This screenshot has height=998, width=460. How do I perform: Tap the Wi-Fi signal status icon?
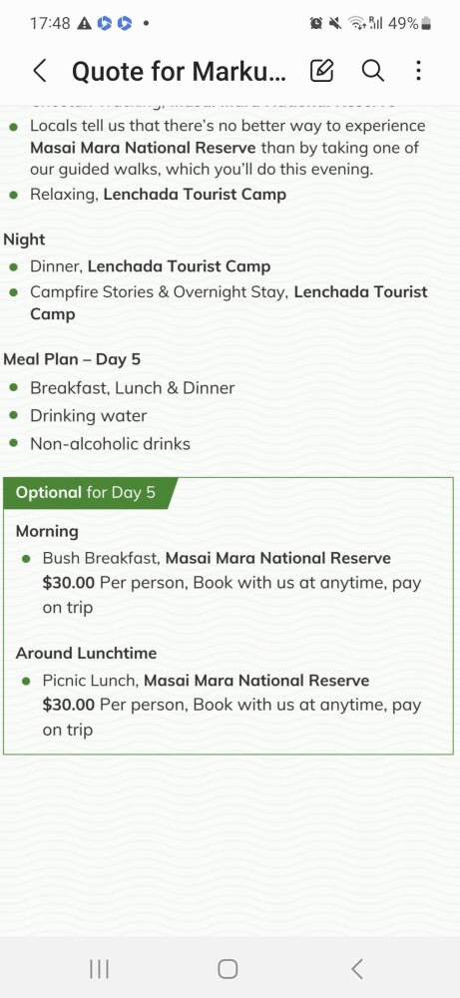(x=357, y=24)
